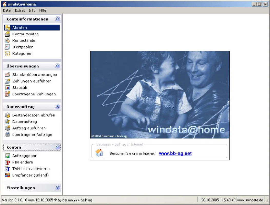This screenshot has height=205, width=270.
Task: Click the Wertpapier chart icon
Action: click(7, 47)
